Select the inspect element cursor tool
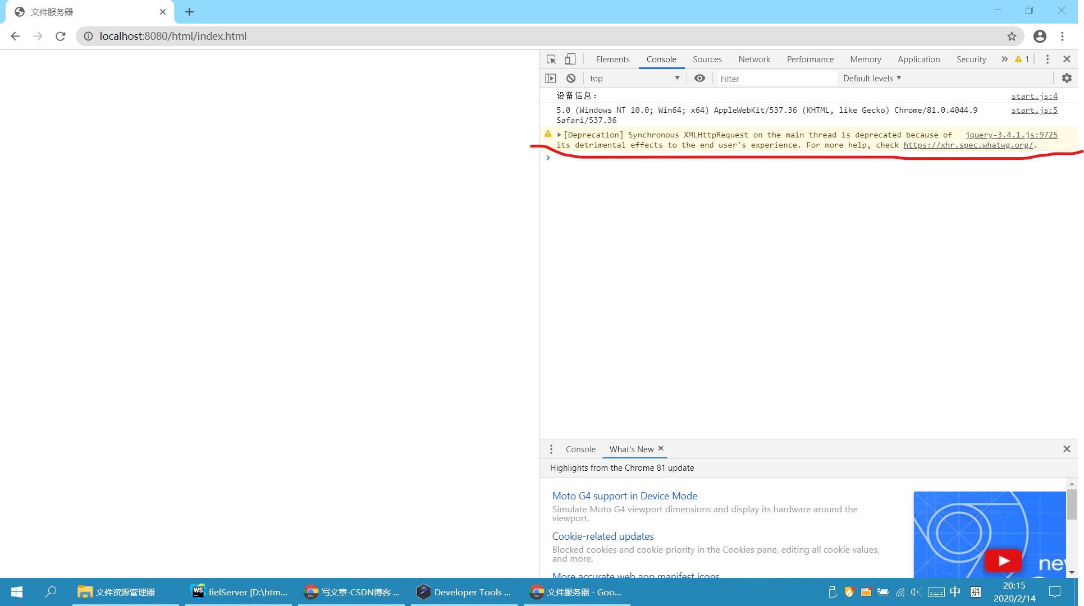This screenshot has width=1084, height=606. click(551, 59)
